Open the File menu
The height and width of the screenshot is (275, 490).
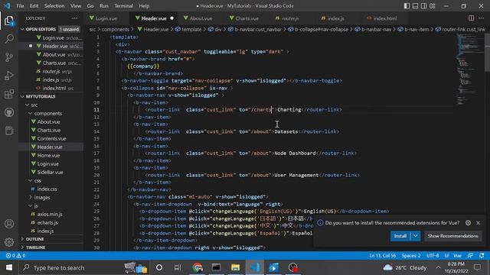coord(20,5)
